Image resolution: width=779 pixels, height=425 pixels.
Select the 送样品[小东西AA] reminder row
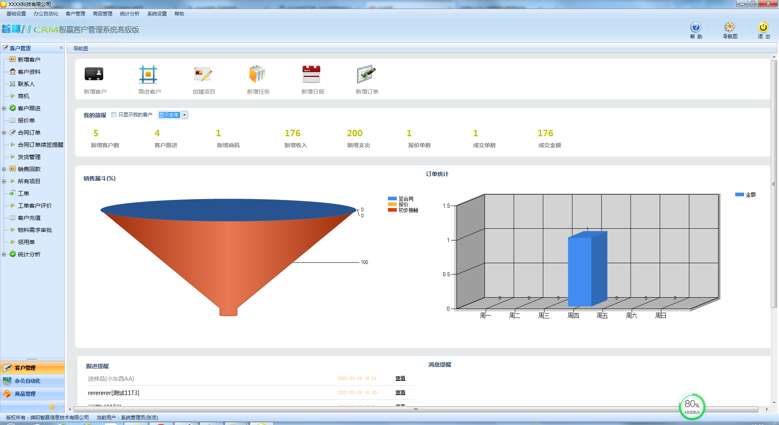point(250,379)
